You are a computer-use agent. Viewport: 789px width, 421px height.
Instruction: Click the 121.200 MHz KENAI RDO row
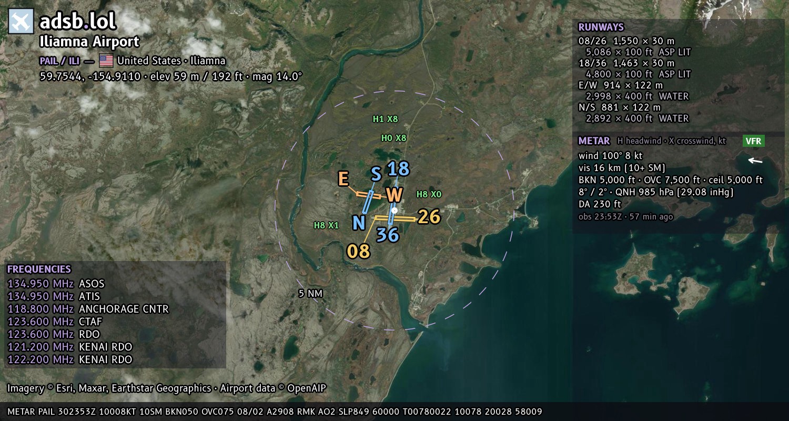[70, 347]
